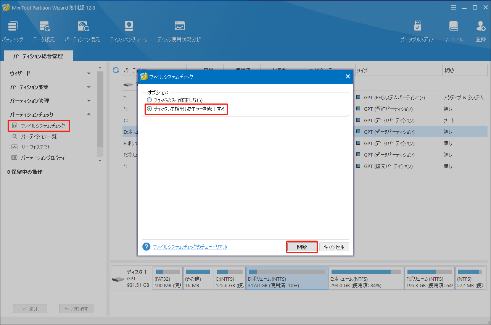Select ディスク 1 GPT disk entry

click(131, 278)
